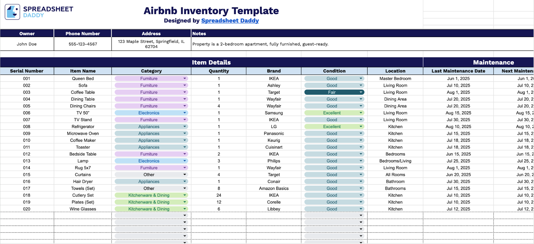
Task: Select the phone number cell 555-123-4567
Action: (x=83, y=44)
